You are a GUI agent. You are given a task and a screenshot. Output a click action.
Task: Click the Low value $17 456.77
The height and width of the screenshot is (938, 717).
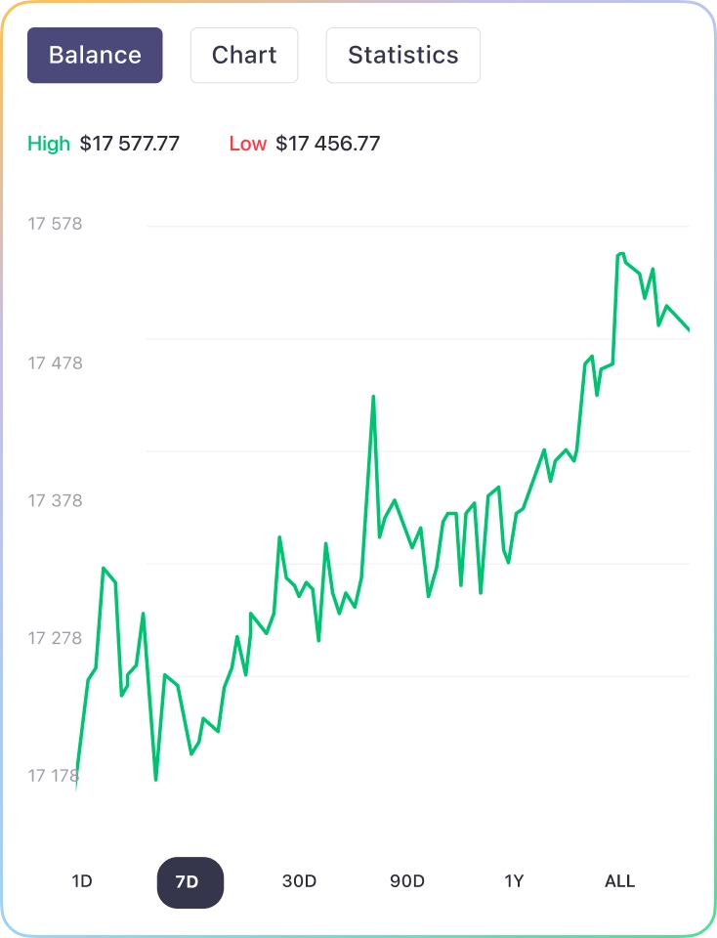pyautogui.click(x=327, y=144)
